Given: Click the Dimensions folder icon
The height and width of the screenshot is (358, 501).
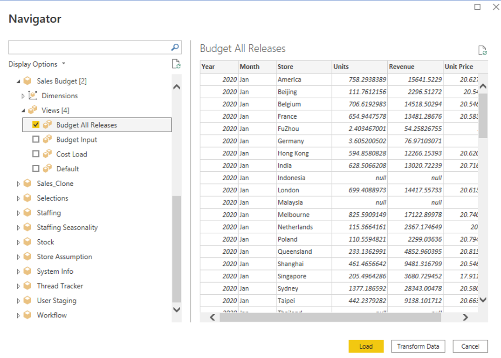Looking at the screenshot, I should click(x=33, y=95).
